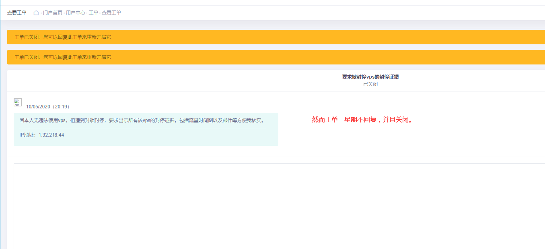Navigate to 工单 in the breadcrumb trail
The height and width of the screenshot is (249, 545).
(x=93, y=13)
